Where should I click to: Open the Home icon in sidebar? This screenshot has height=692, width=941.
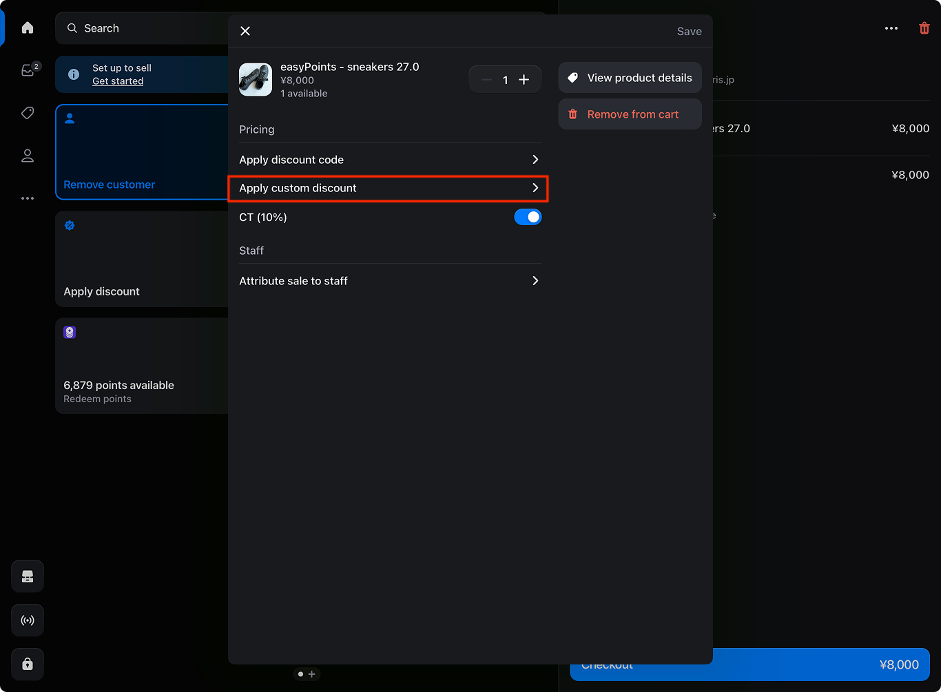click(28, 28)
